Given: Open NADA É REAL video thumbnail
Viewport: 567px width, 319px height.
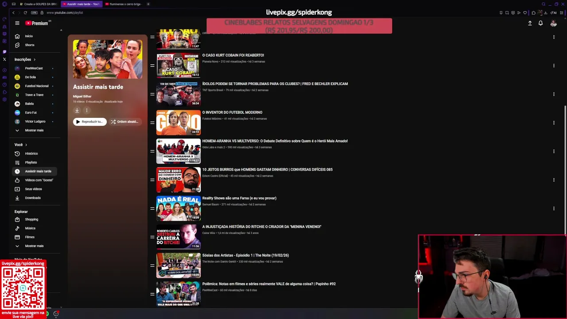Looking at the screenshot, I should [x=179, y=208].
